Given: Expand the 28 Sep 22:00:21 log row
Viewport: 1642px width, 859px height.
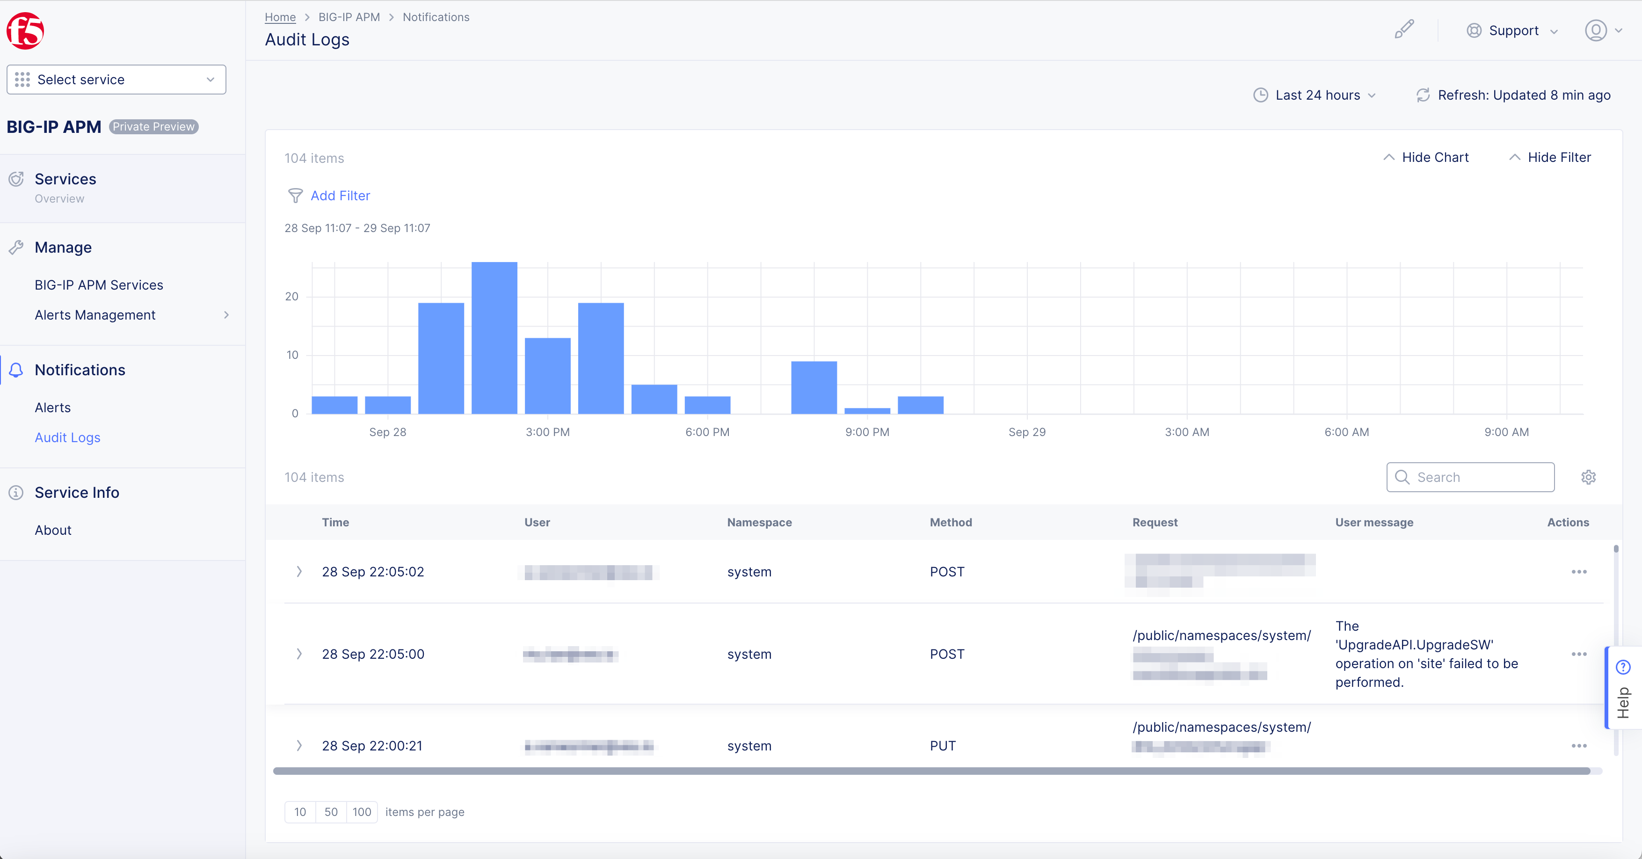Looking at the screenshot, I should [299, 745].
